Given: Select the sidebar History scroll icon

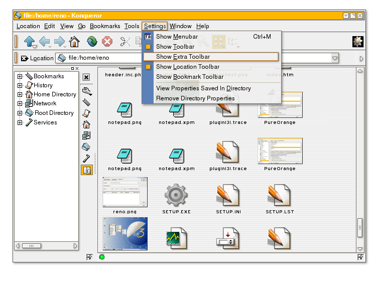Looking at the screenshot, I should click(86, 113).
